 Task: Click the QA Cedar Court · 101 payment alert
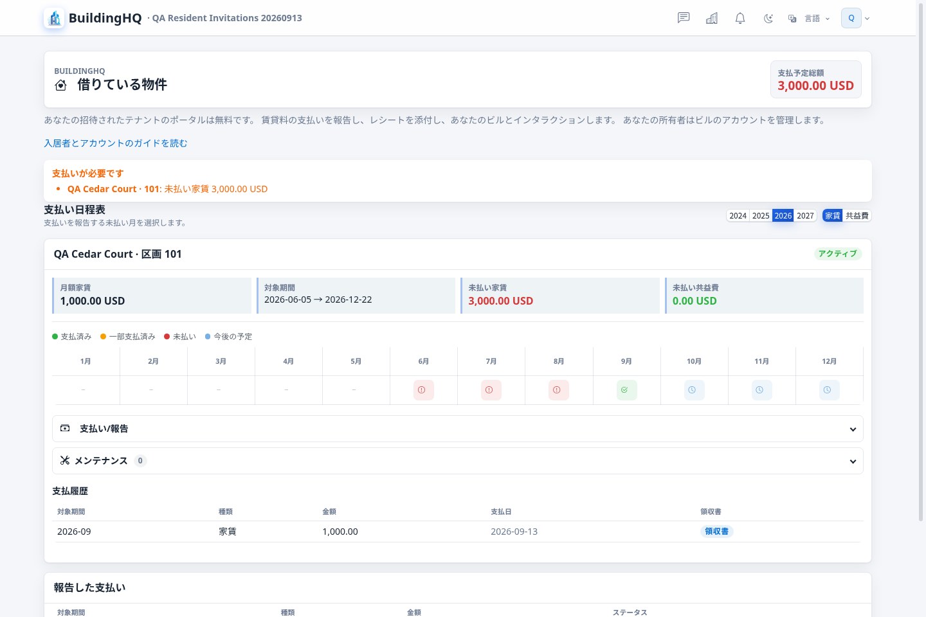167,189
